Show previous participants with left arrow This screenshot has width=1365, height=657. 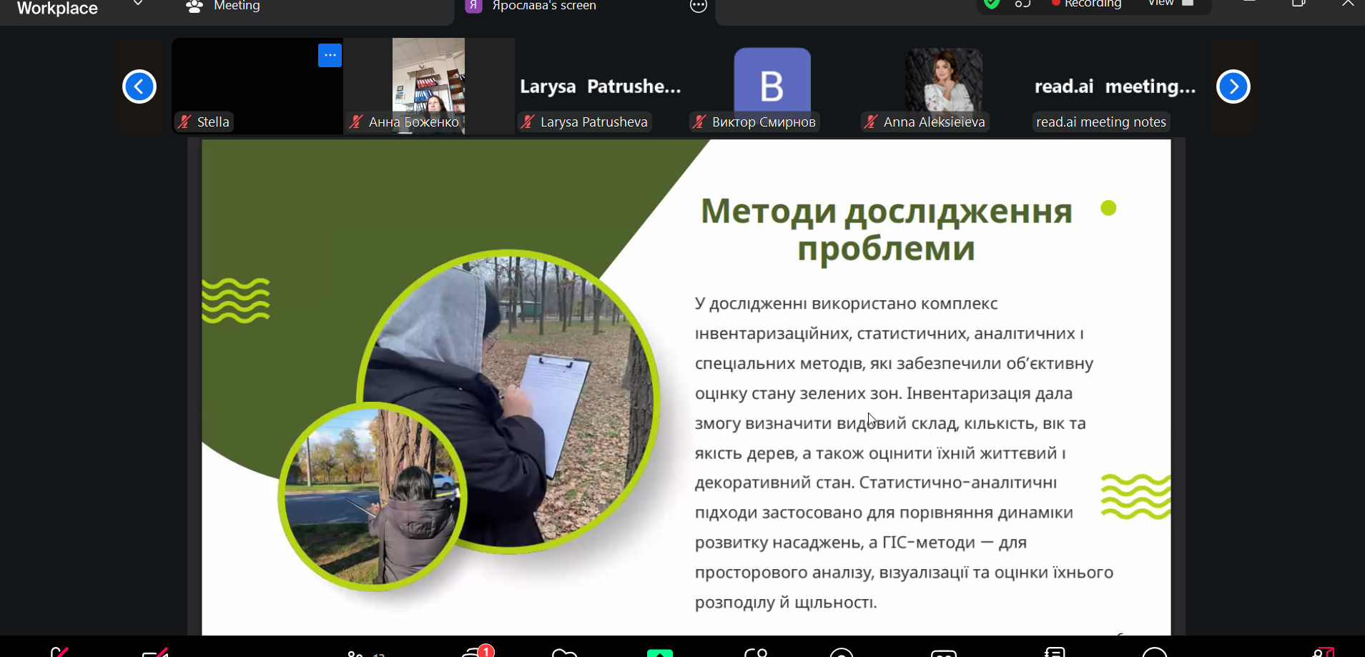139,87
